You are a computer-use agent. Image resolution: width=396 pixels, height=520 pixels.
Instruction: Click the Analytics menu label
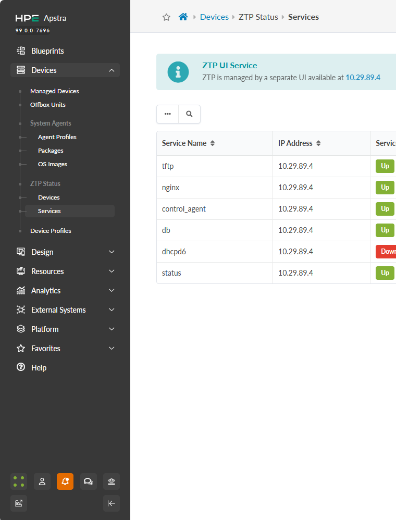click(x=46, y=291)
